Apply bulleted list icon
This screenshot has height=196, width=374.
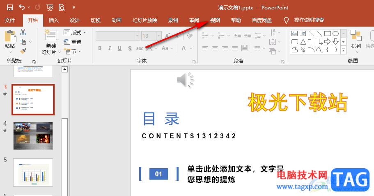coord(205,36)
